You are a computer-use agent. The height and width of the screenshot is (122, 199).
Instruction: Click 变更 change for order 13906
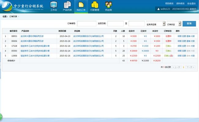pyautogui.click(x=184, y=56)
